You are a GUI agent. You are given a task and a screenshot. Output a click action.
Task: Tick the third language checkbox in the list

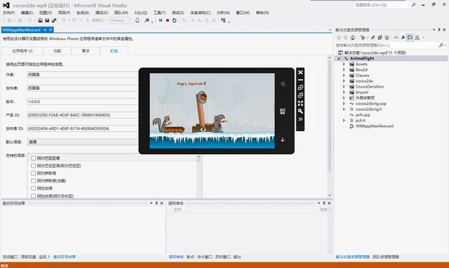[34, 173]
